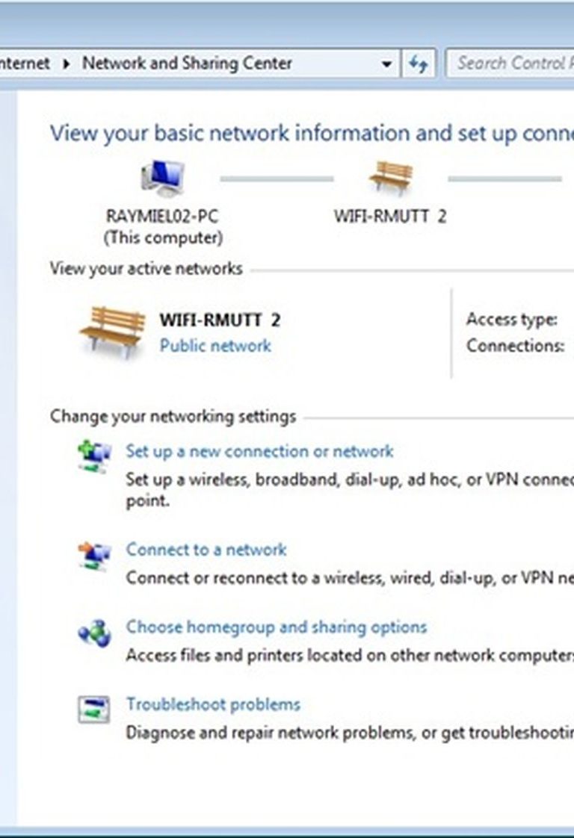574x838 pixels.
Task: Click the new connection setup icon
Action: pyautogui.click(x=94, y=456)
